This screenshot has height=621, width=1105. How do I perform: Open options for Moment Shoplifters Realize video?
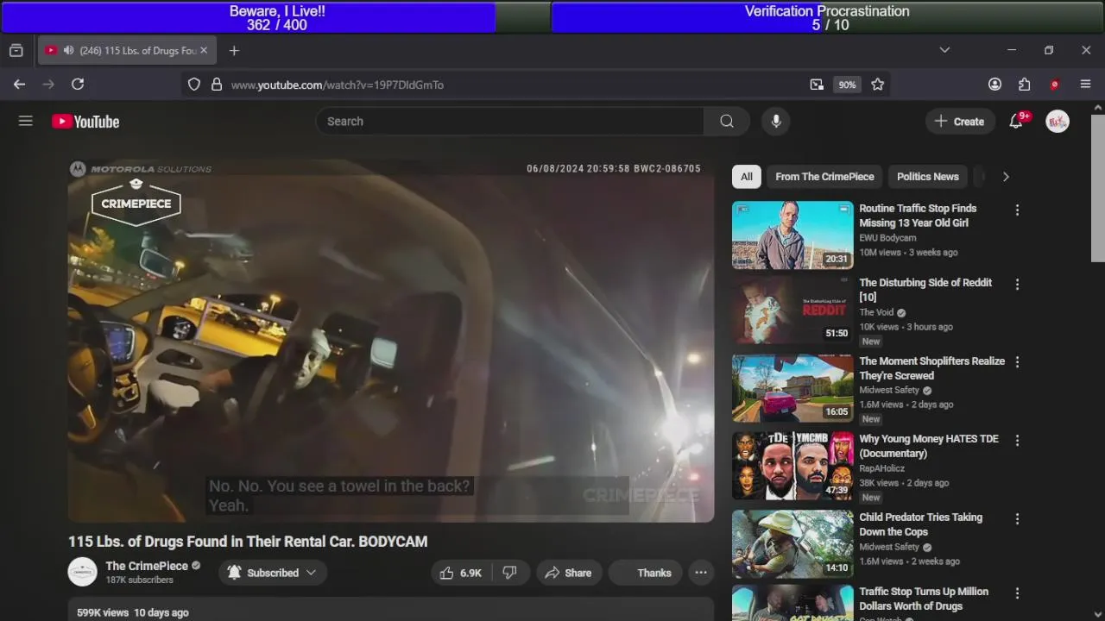coord(1017,363)
